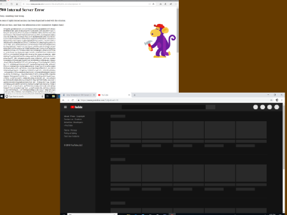Click the Type here to search taskbar box
The width and height of the screenshot is (287, 215).
click(x=25, y=96)
